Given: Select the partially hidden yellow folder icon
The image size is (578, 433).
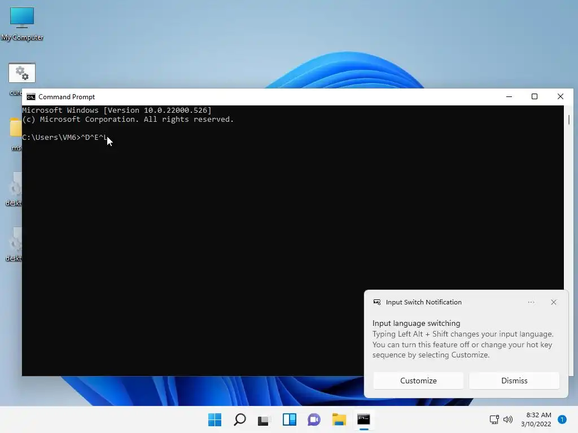Looking at the screenshot, I should click(16, 127).
